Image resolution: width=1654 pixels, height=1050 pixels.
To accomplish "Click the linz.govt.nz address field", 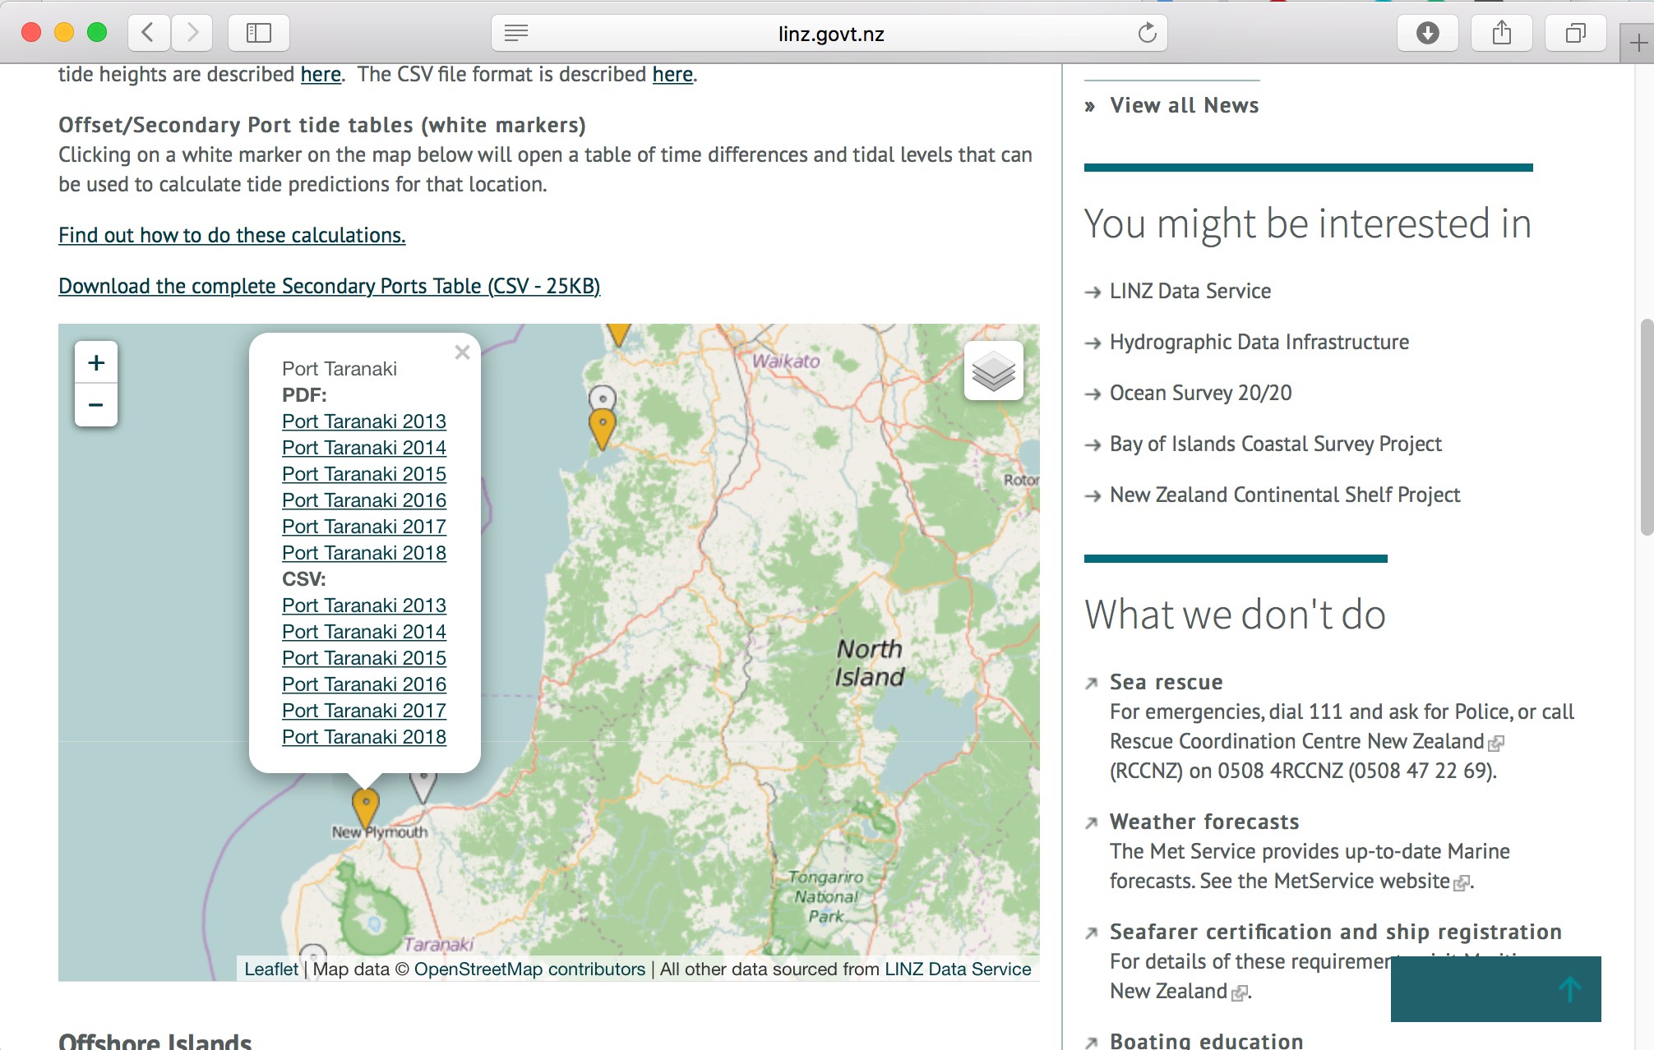I will point(830,34).
